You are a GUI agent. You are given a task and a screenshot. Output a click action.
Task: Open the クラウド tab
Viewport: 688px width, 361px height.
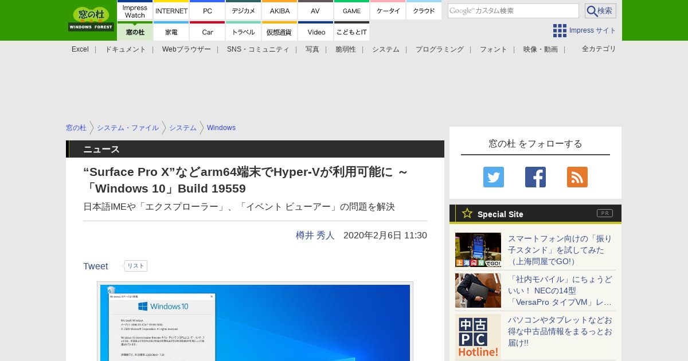[424, 10]
